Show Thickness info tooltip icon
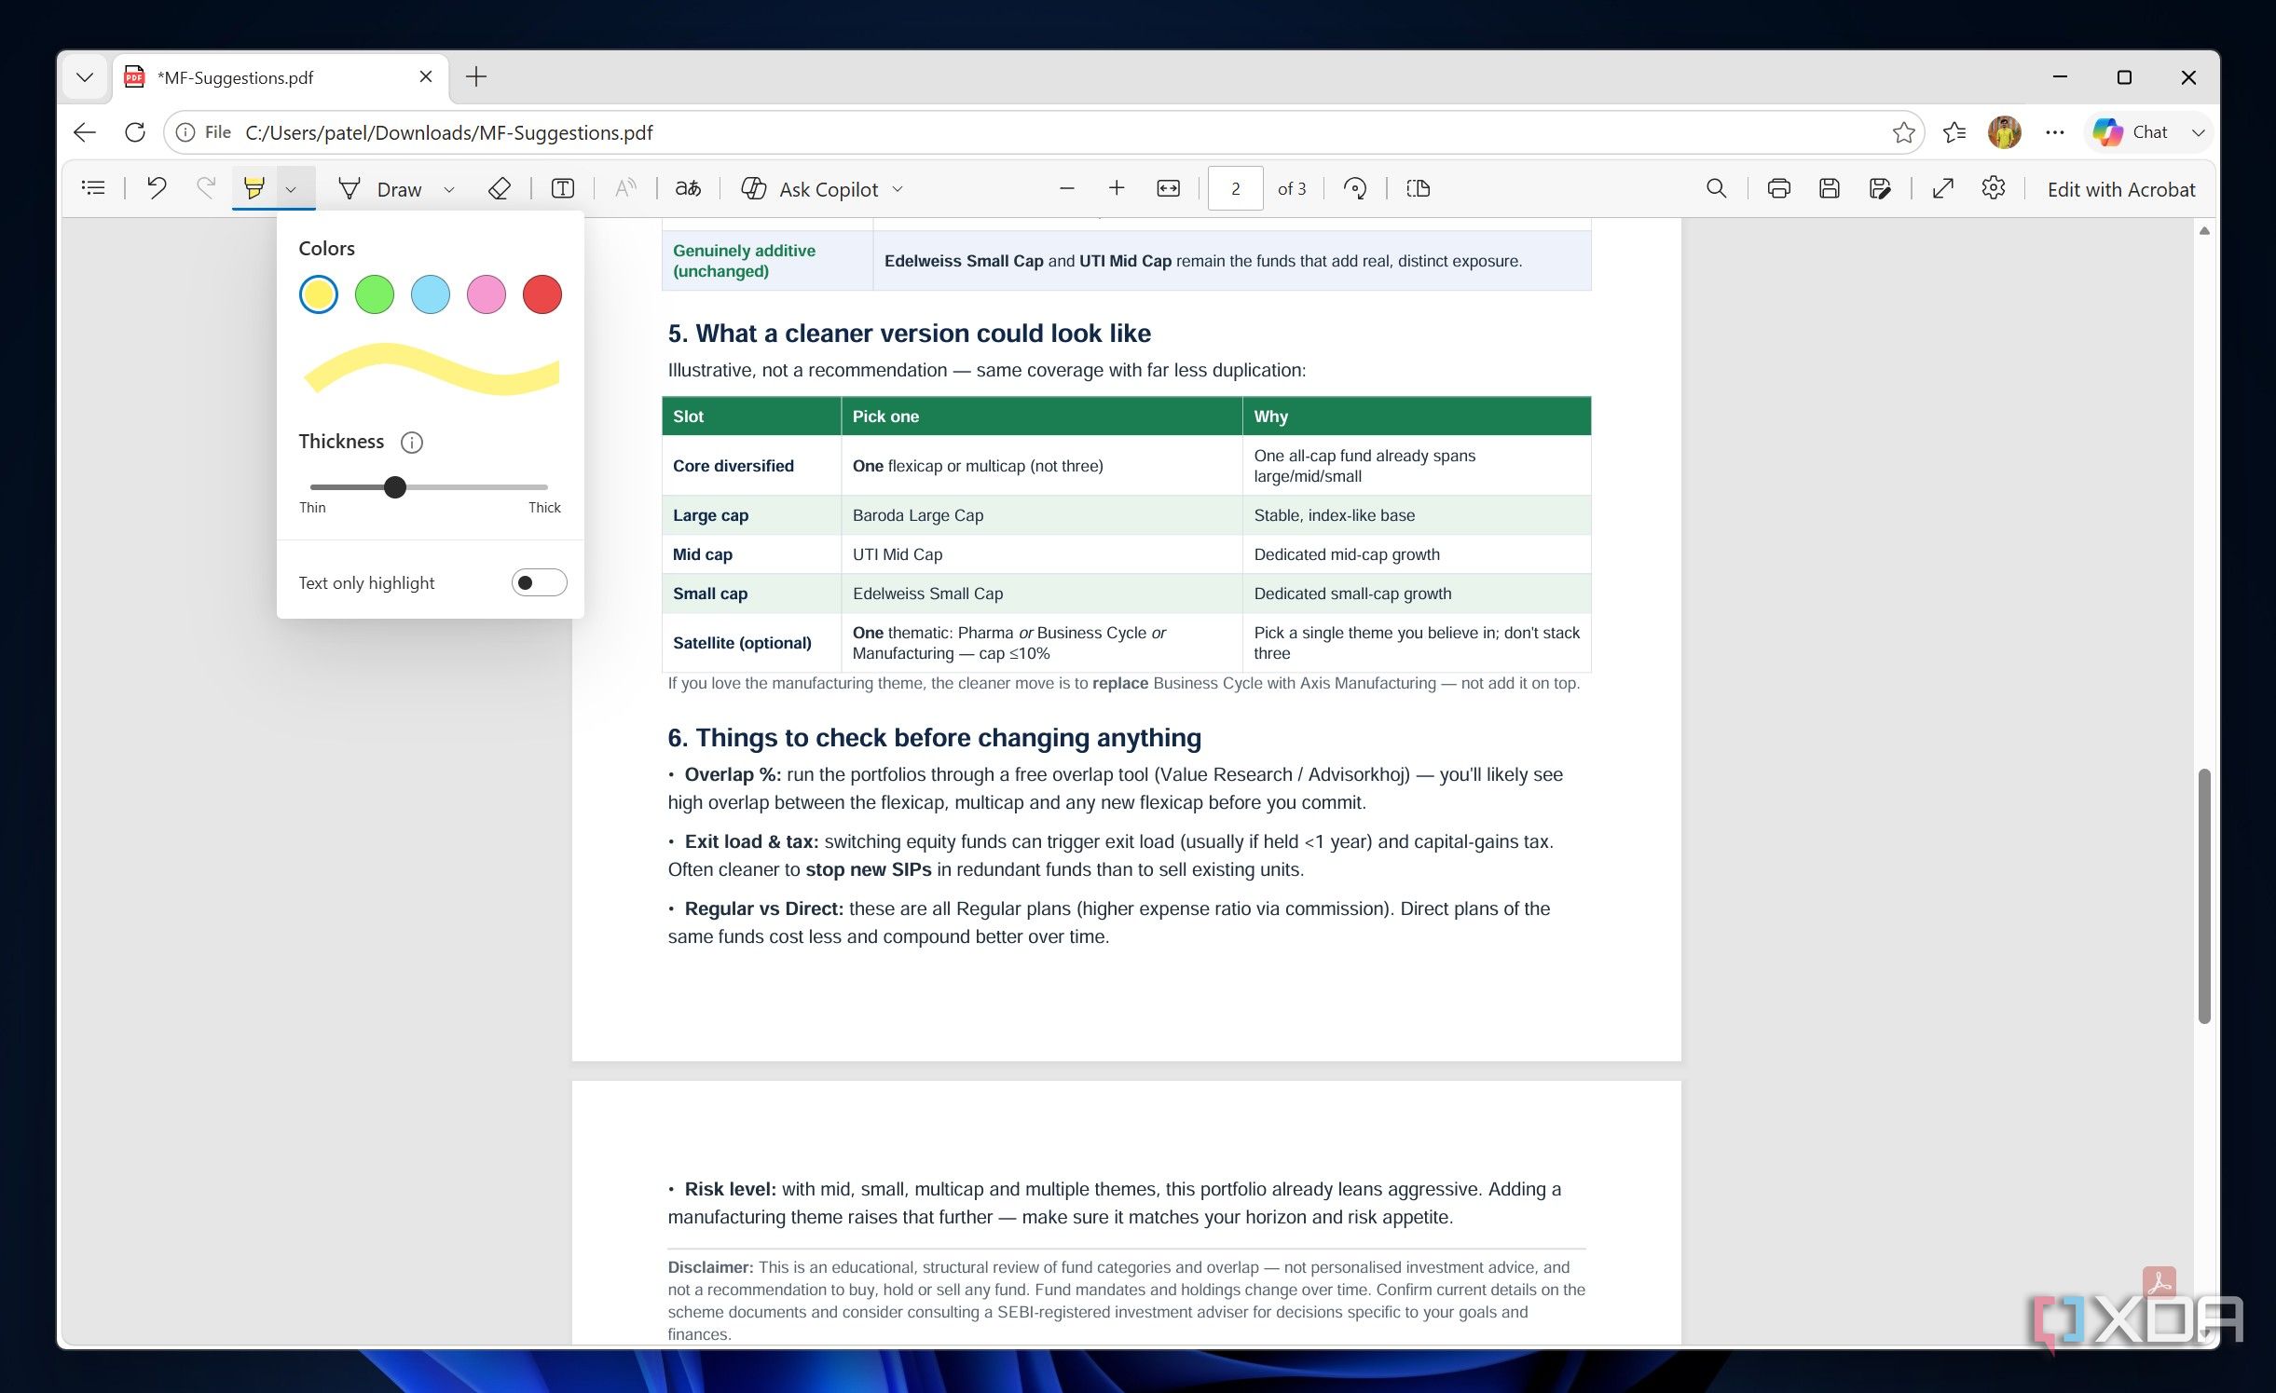This screenshot has width=2276, height=1393. click(411, 443)
